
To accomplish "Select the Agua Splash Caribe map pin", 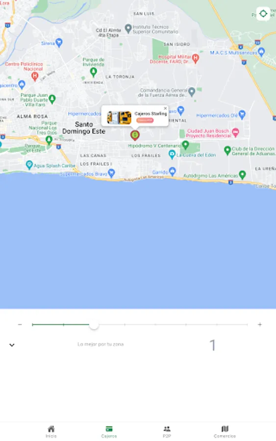I will (29, 165).
